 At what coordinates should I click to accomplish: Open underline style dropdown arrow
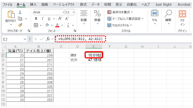54,19
